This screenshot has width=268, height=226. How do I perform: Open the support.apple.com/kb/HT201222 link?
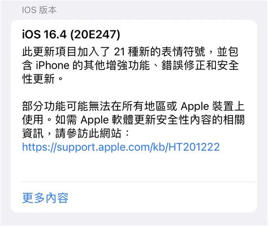click(x=121, y=147)
